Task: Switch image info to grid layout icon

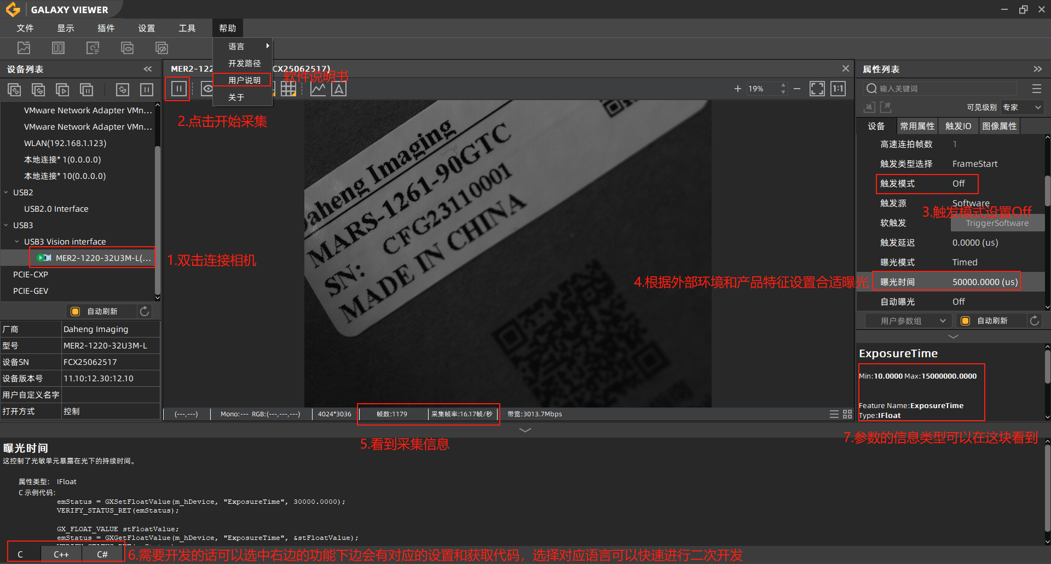Action: (x=847, y=414)
